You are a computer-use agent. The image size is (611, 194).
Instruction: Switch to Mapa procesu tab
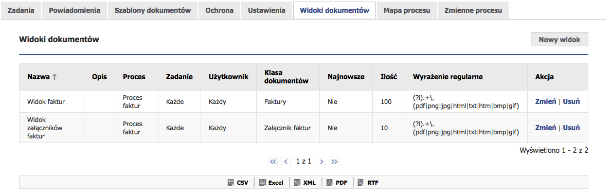407,10
